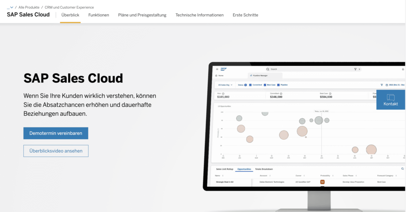Click the filter funnel icon in Search bar

[355, 69]
